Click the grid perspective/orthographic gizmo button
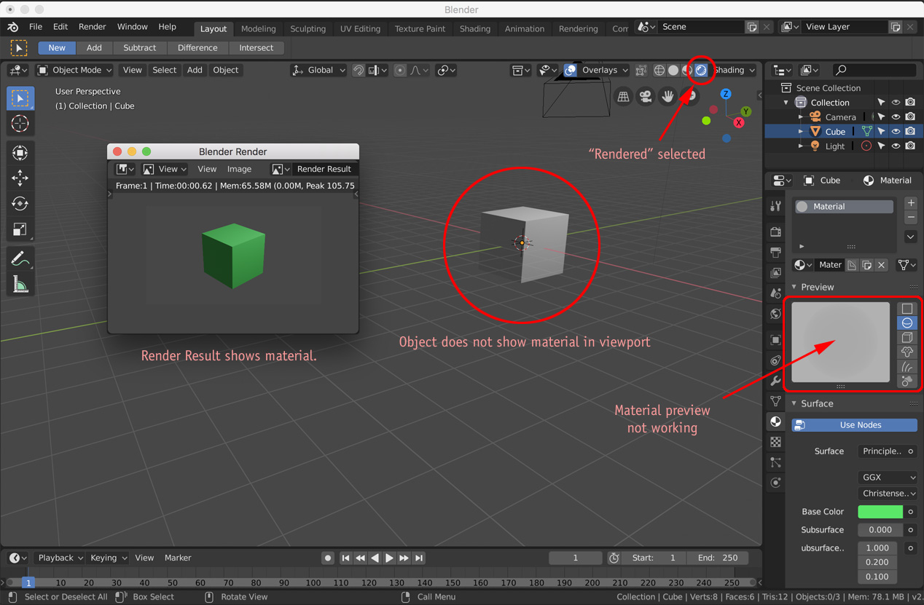Viewport: 924px width, 605px height. pyautogui.click(x=623, y=96)
